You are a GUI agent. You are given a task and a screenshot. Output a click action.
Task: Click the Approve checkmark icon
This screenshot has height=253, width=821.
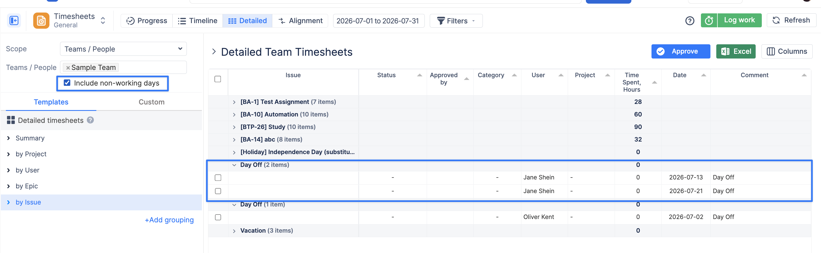coord(661,51)
